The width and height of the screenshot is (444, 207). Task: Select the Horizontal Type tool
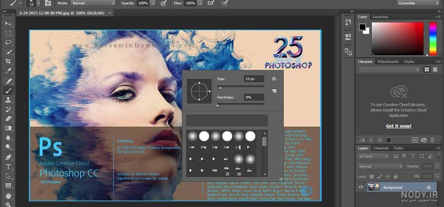[8, 167]
